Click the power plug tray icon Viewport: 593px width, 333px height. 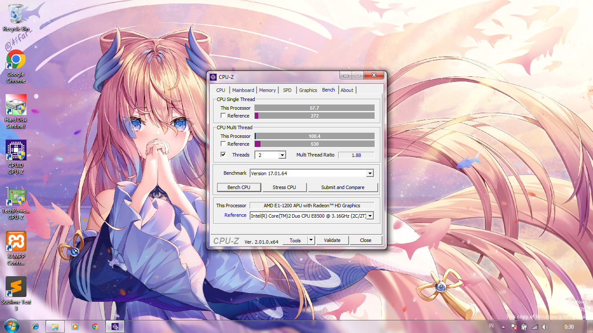point(524,327)
